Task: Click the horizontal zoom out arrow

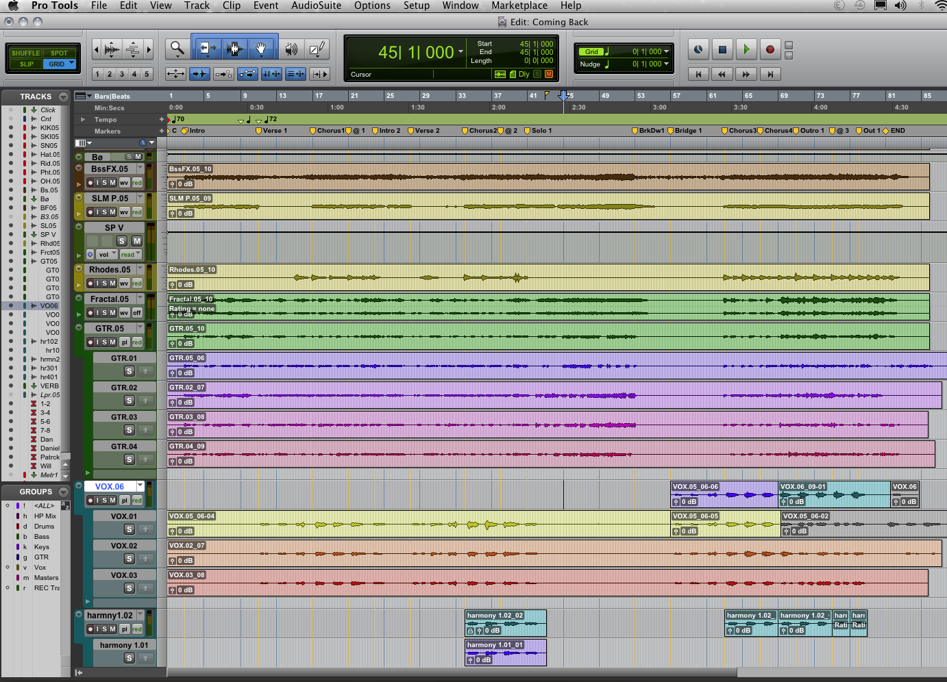Action: (96, 49)
